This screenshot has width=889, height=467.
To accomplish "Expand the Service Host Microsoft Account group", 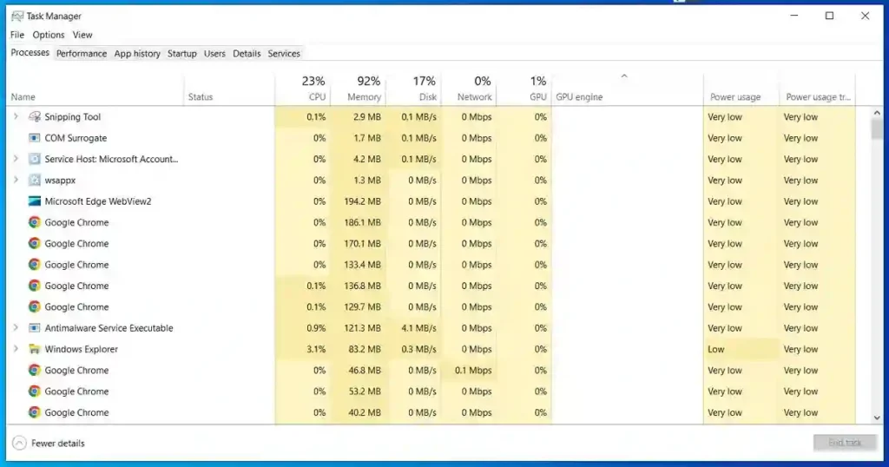I will pos(16,159).
